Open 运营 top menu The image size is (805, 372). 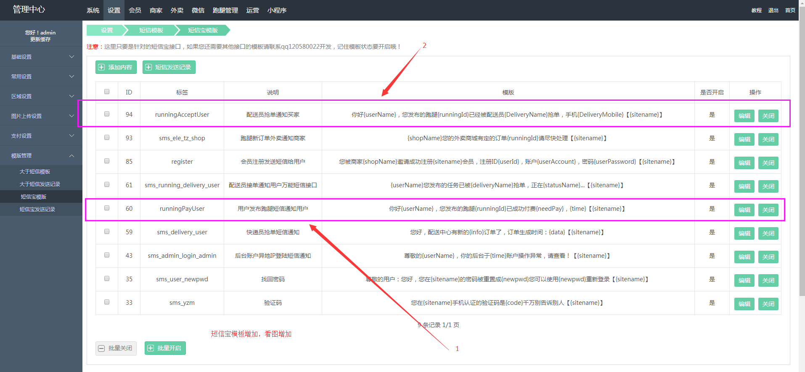253,10
